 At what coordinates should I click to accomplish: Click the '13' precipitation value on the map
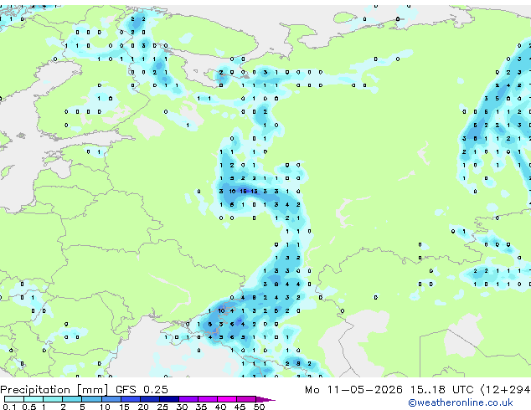click(254, 192)
